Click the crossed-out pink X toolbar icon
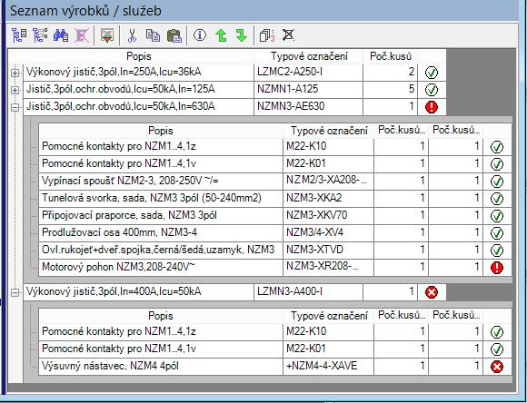The height and width of the screenshot is (403, 527). click(82, 34)
